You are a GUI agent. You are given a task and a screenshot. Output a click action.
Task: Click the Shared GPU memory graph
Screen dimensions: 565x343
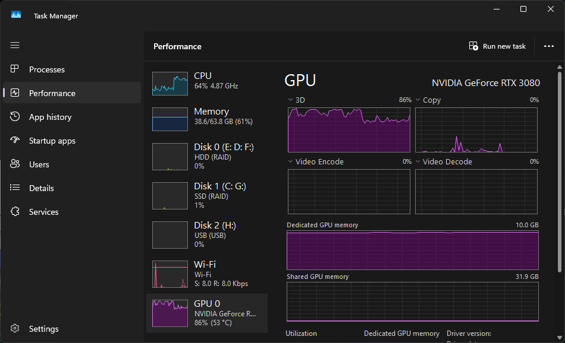[413, 301]
